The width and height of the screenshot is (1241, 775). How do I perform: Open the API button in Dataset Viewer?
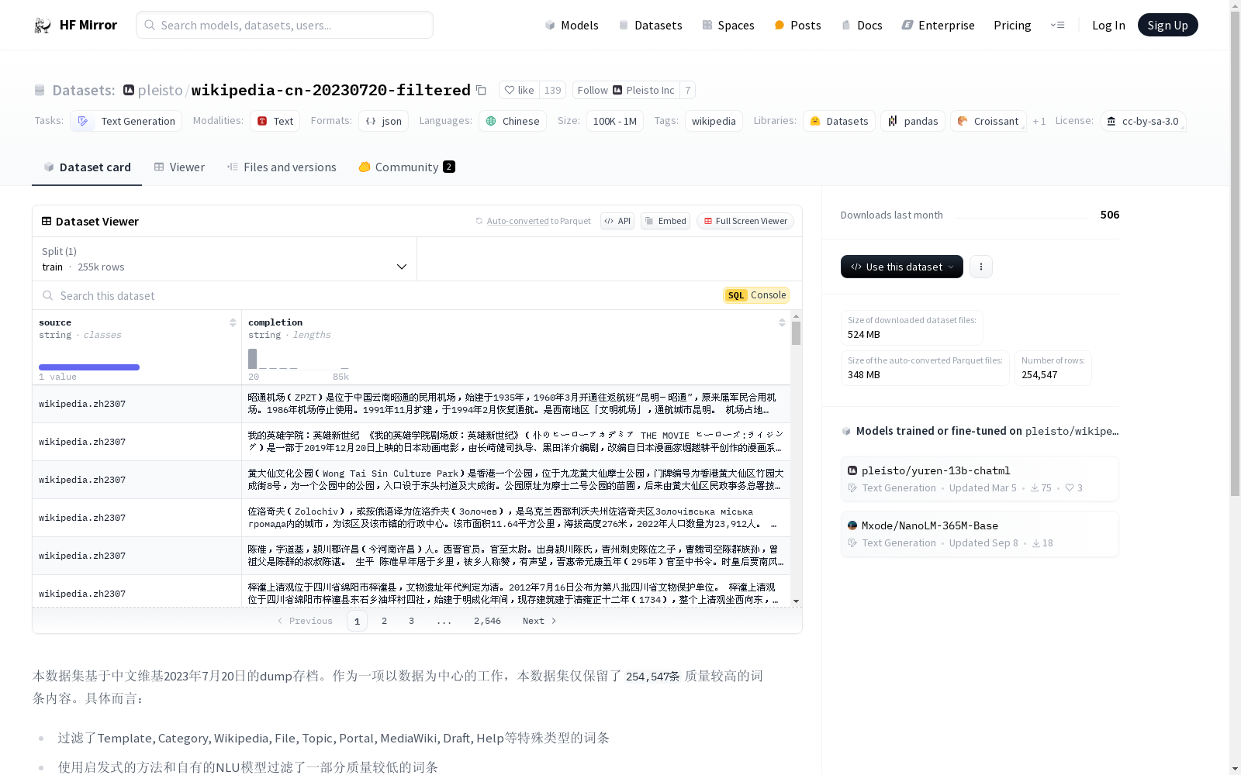point(617,221)
